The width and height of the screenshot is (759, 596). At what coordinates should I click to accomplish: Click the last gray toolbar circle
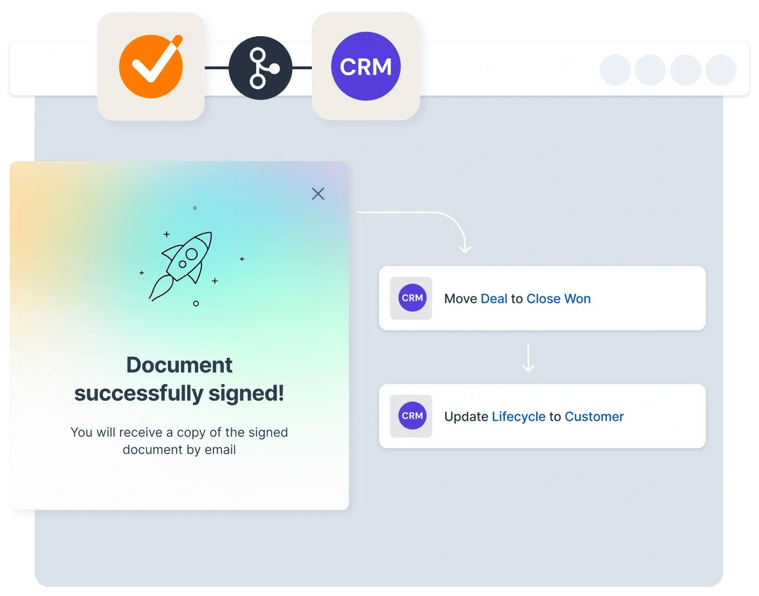[x=722, y=69]
